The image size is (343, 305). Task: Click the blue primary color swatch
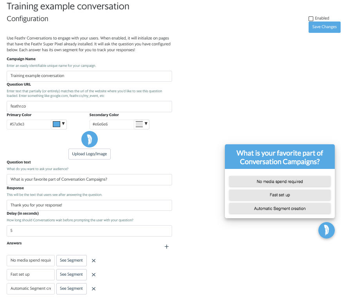pyautogui.click(x=56, y=124)
